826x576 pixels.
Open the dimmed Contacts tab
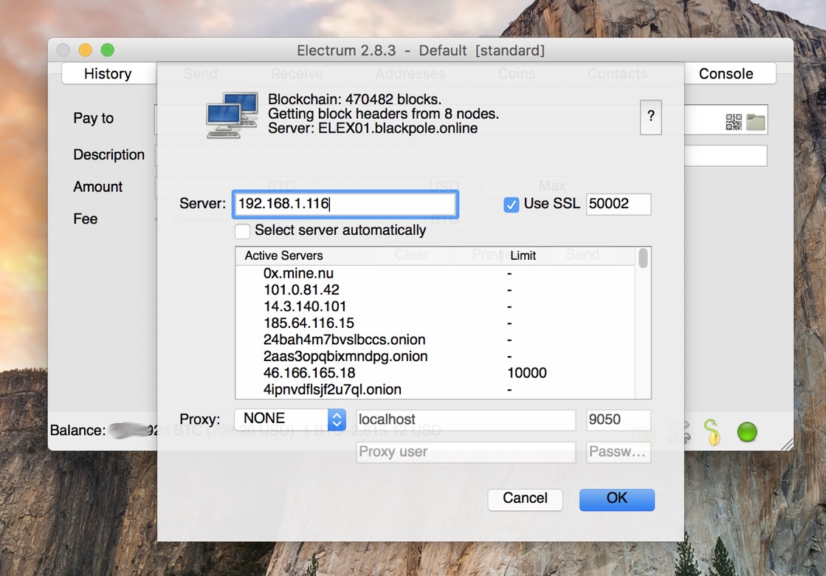[x=617, y=74]
